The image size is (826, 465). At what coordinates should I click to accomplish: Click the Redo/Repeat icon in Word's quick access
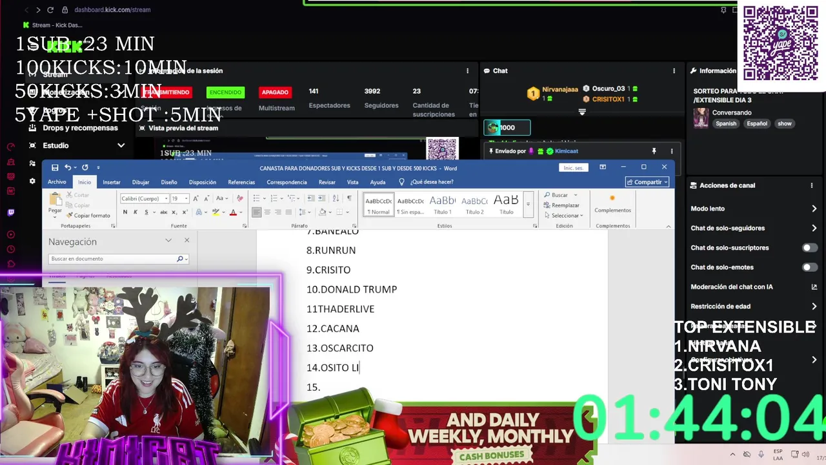[x=85, y=167]
